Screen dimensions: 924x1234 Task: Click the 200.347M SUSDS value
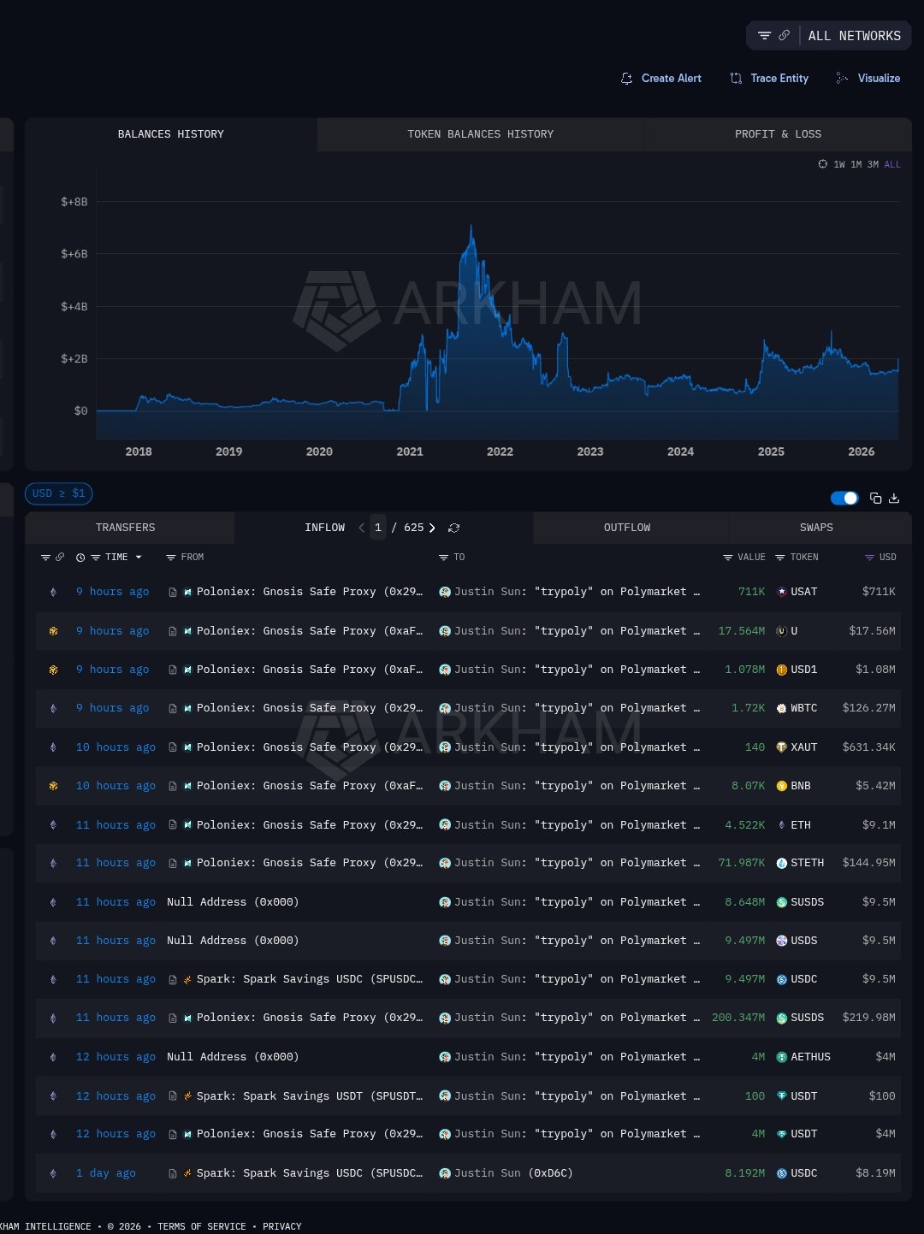coord(738,1018)
